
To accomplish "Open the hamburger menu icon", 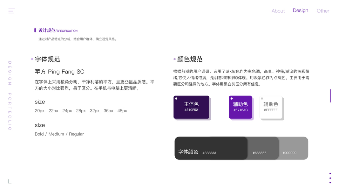I will pyautogui.click(x=12, y=11).
